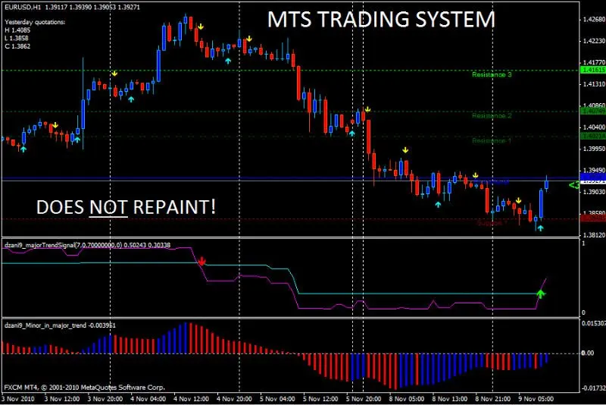Click the dzani9_majorTrendSignal indicator label
This screenshot has height=405, width=606.
point(87,245)
